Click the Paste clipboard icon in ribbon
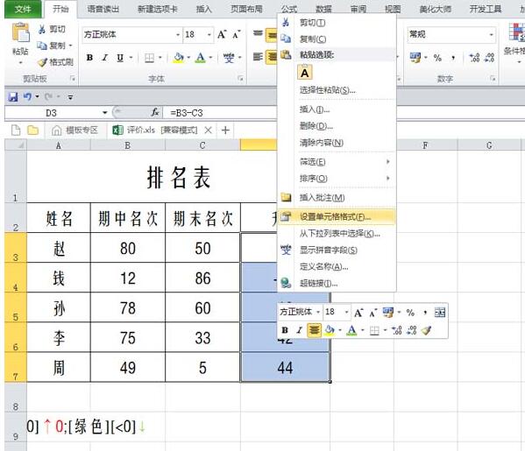525x451 pixels. pyautogui.click(x=20, y=33)
